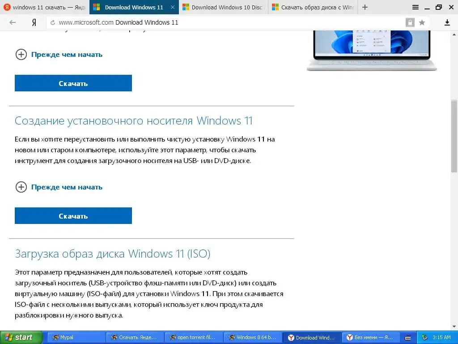Close the Download Windows 11 tab
458x344 pixels.
[173, 7]
